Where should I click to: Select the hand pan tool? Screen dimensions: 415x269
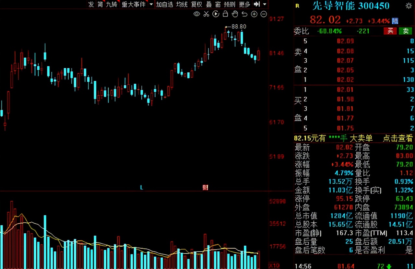(x=235, y=14)
